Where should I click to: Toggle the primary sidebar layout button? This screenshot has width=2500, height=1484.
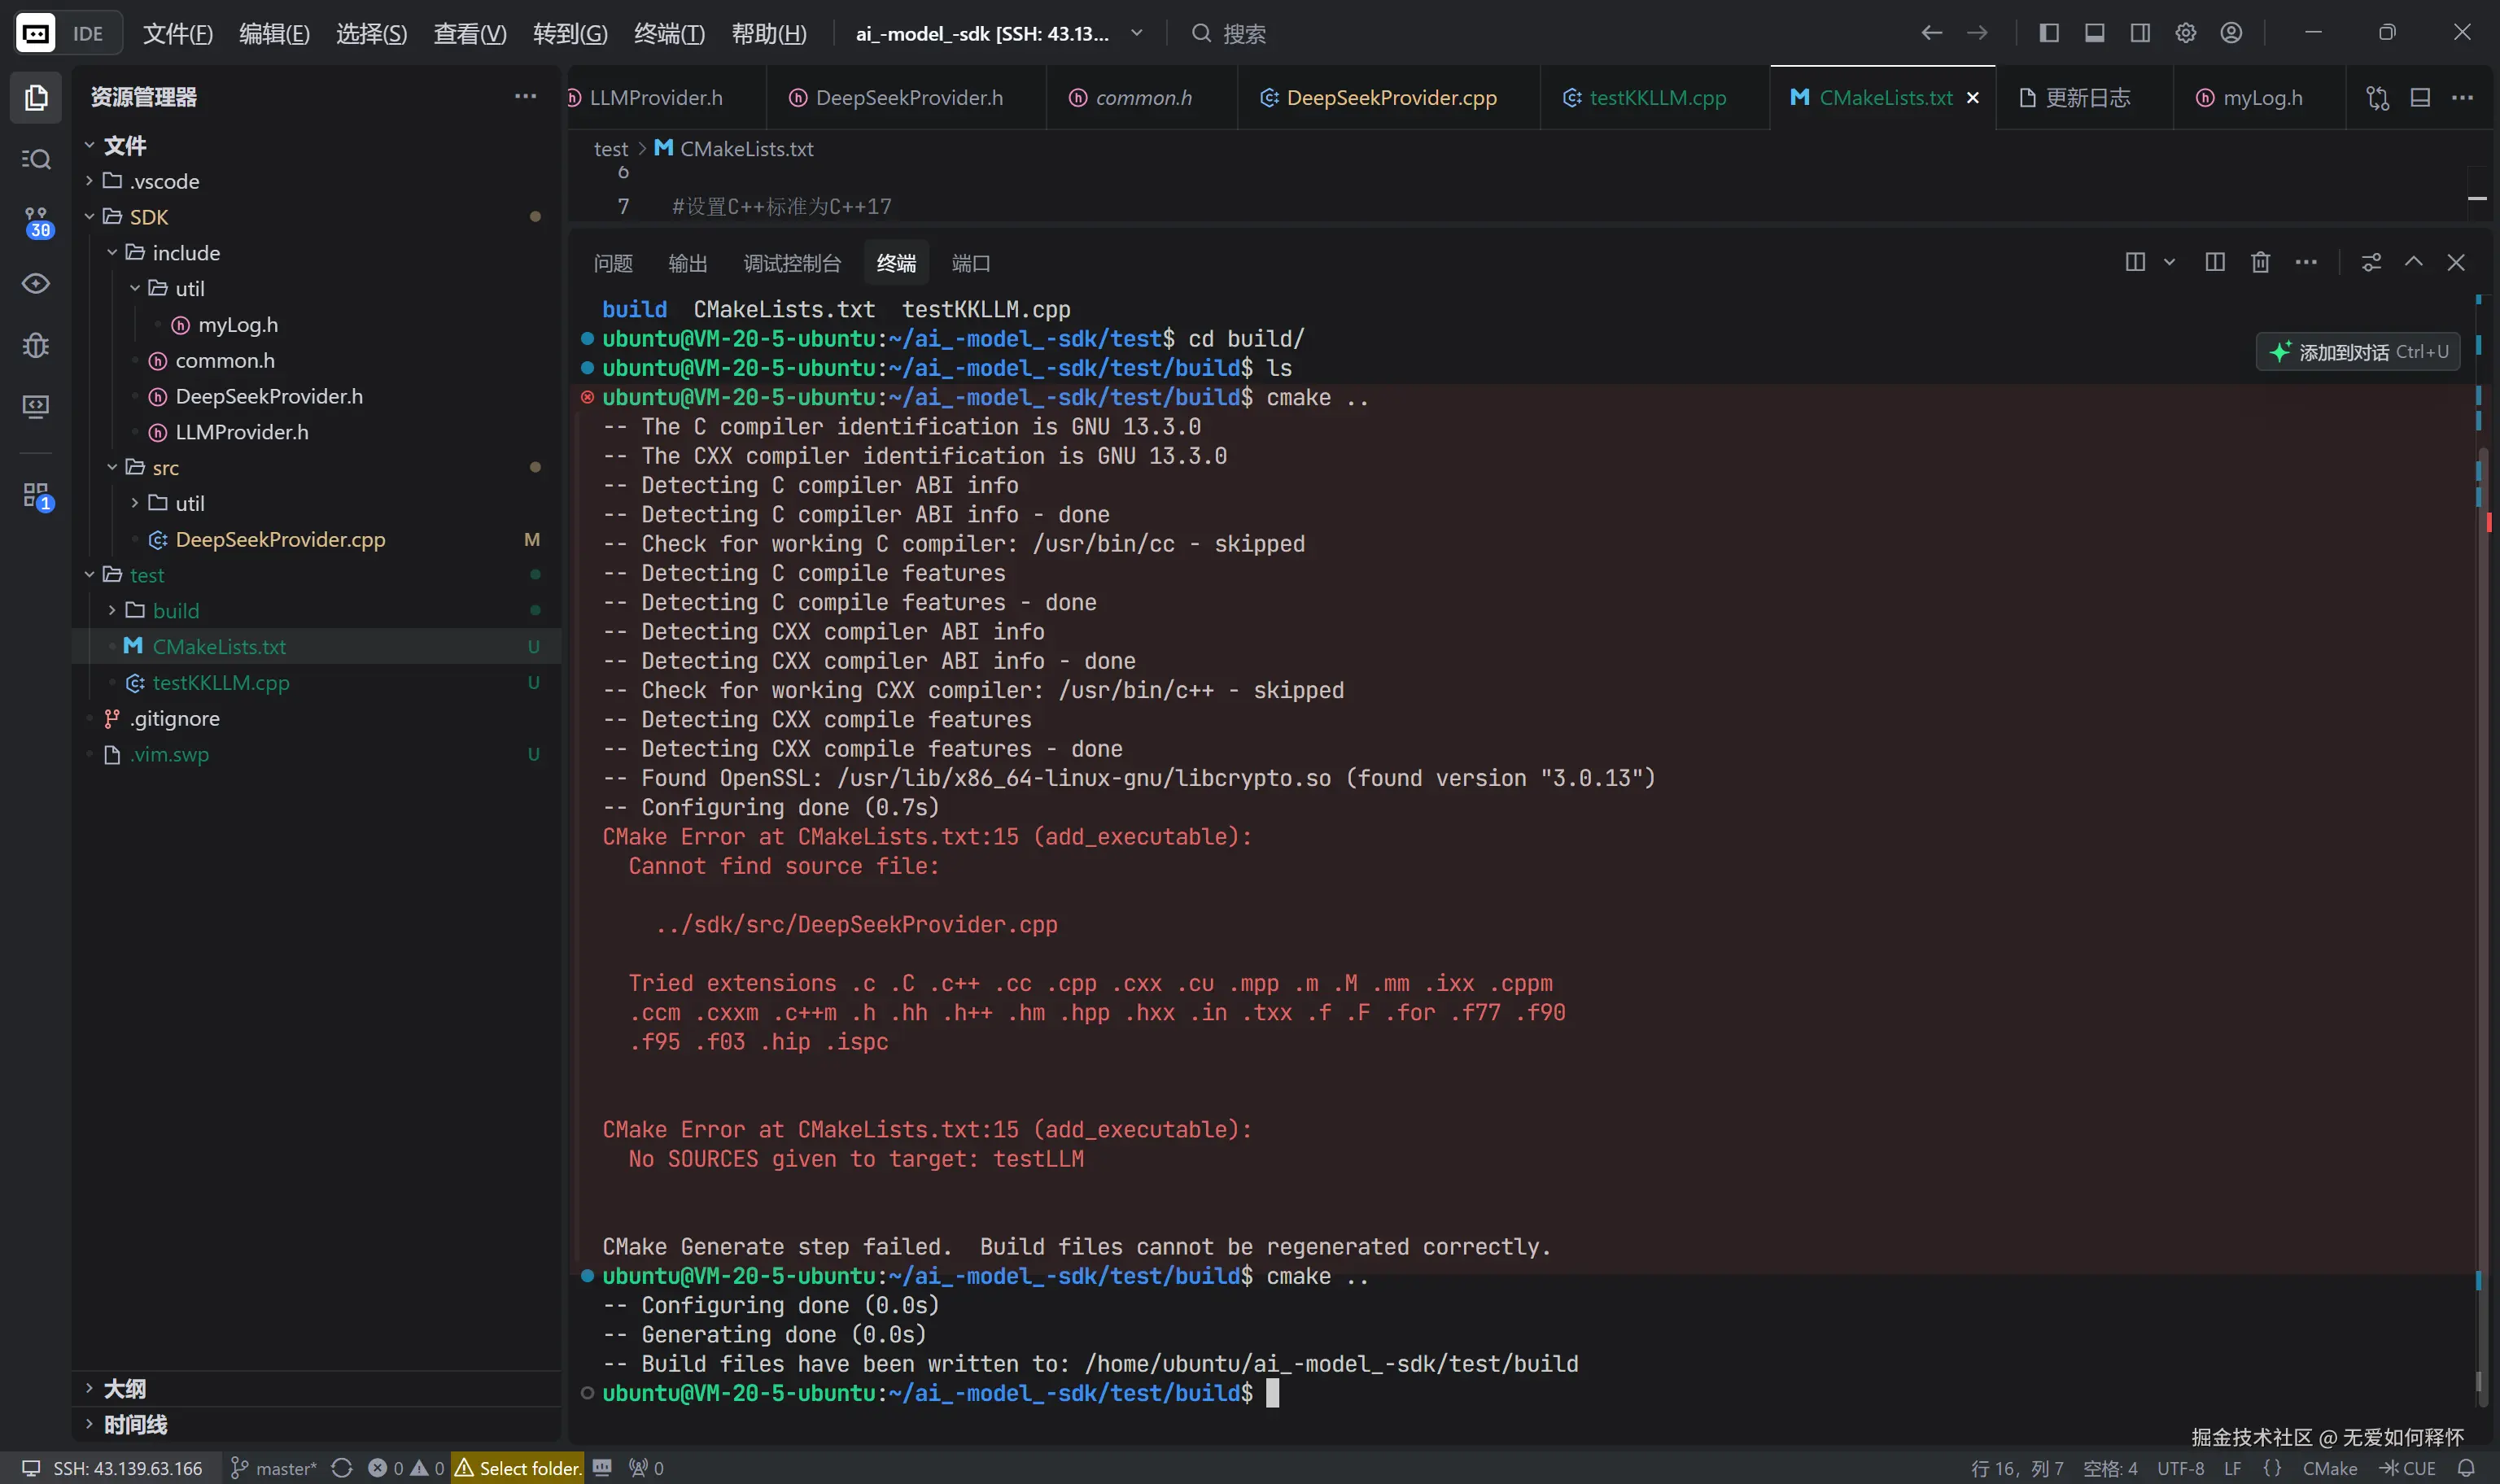point(2048,33)
